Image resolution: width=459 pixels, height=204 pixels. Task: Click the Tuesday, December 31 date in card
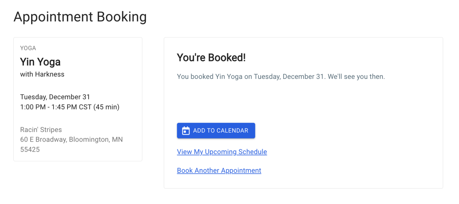click(55, 97)
